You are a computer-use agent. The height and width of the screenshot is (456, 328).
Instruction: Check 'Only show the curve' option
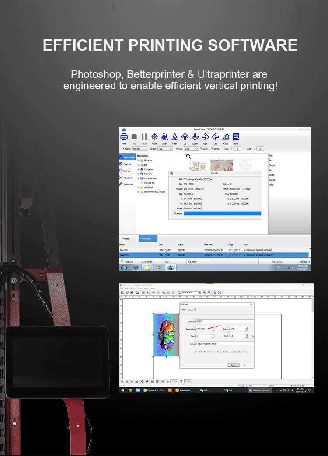[x=196, y=351]
